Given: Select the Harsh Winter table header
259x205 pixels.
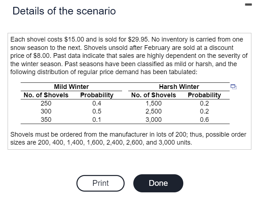Looking at the screenshot, I should (179, 87).
